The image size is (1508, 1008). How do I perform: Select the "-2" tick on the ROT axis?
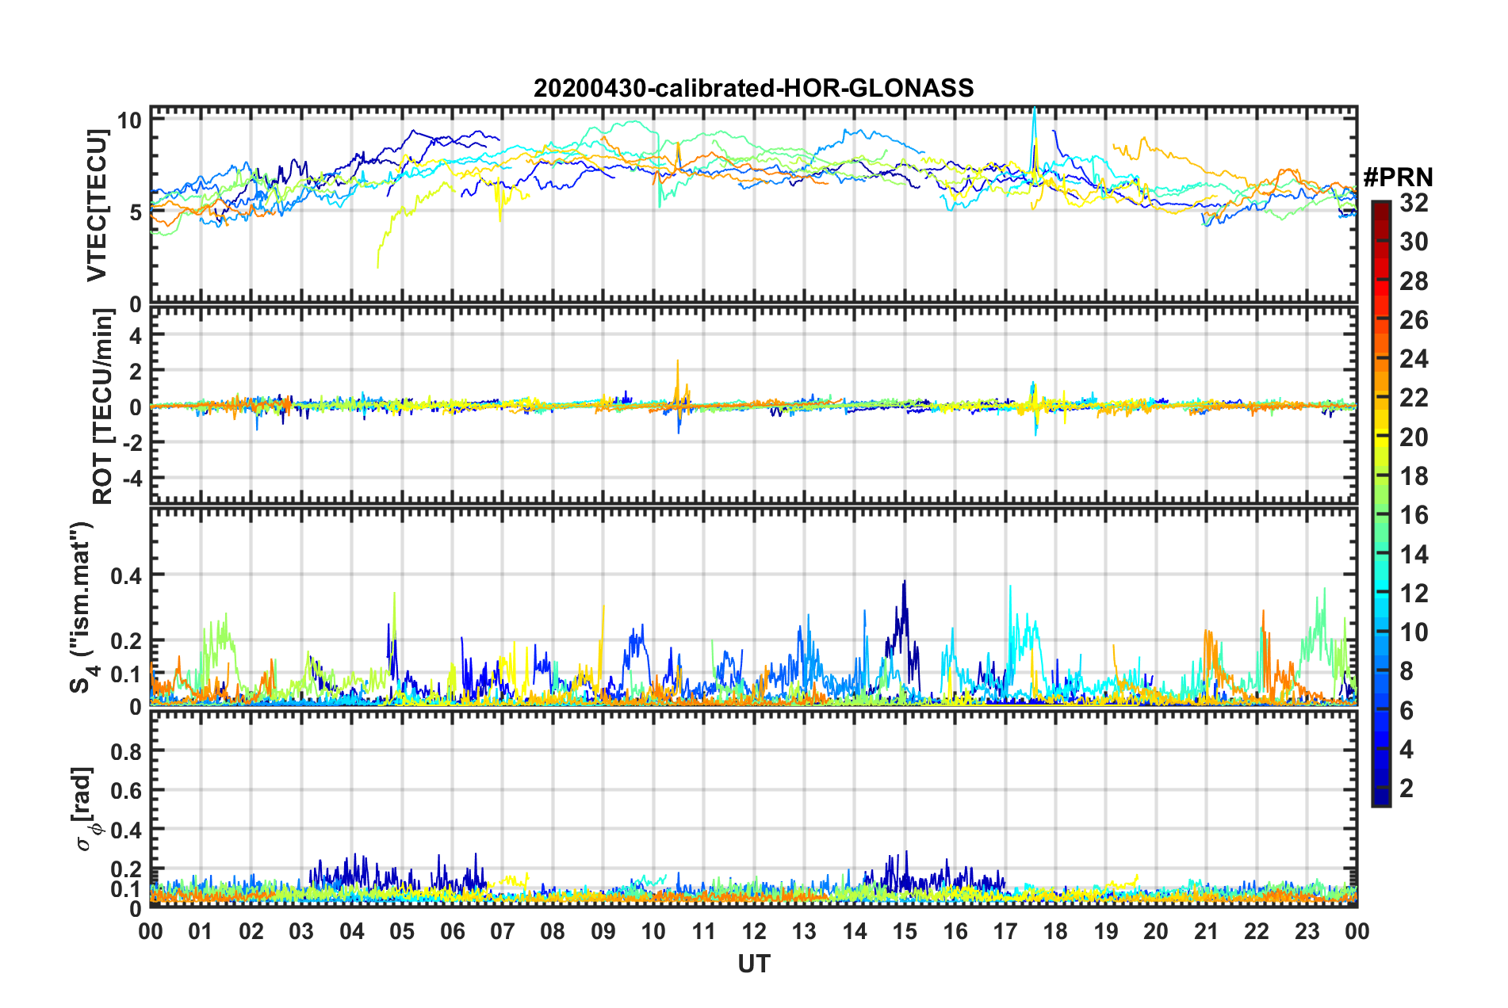[x=131, y=442]
